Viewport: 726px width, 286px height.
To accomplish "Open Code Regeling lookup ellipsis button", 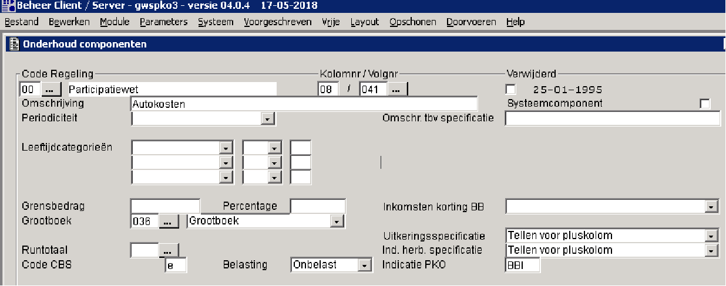I will 51,90.
